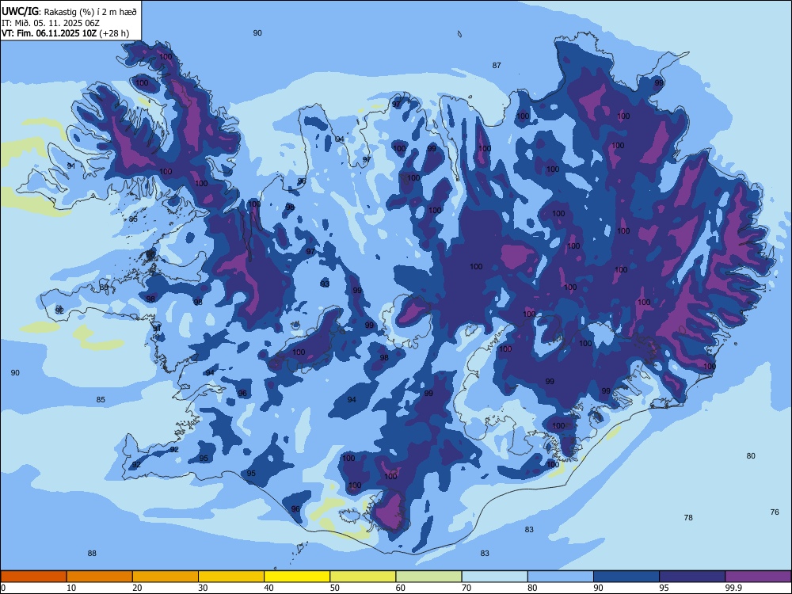Click the medium blue 80–90 legend swatch
Screen dimensions: 792x594
pyautogui.click(x=561, y=577)
